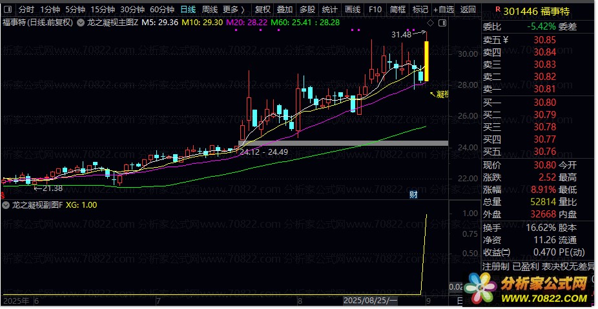Screen dimensions: 598x309
Task: Click the 统计 statistics button
Action: [x=329, y=10]
